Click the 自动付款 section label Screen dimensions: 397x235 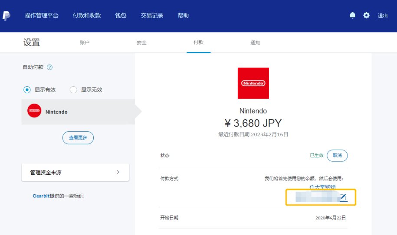pyautogui.click(x=33, y=67)
